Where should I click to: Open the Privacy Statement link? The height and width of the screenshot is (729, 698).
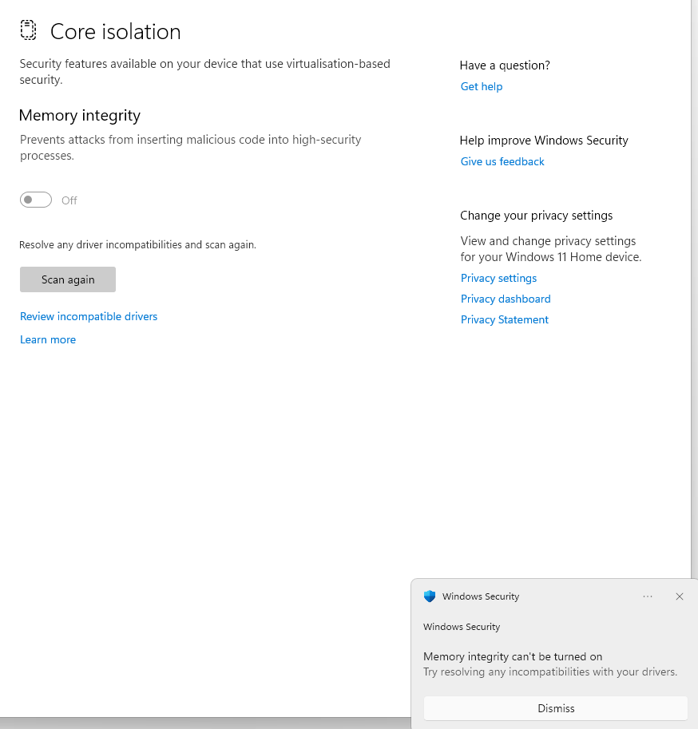point(505,320)
